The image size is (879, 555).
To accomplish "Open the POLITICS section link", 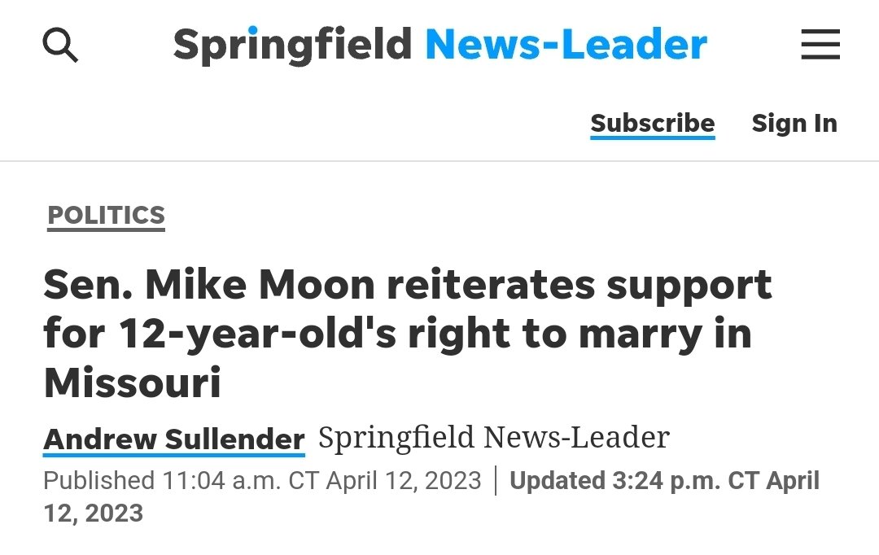I will coord(106,216).
